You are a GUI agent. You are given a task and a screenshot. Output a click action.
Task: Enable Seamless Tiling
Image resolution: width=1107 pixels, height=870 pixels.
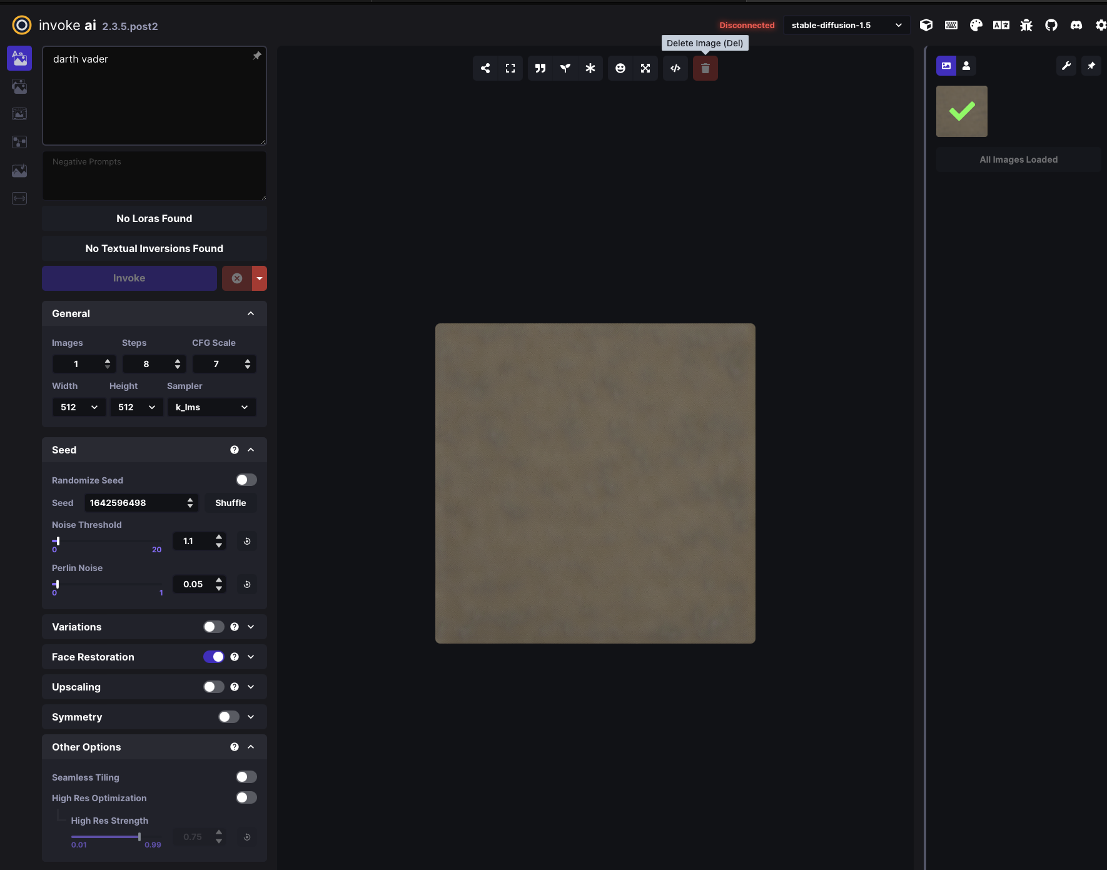click(x=246, y=776)
